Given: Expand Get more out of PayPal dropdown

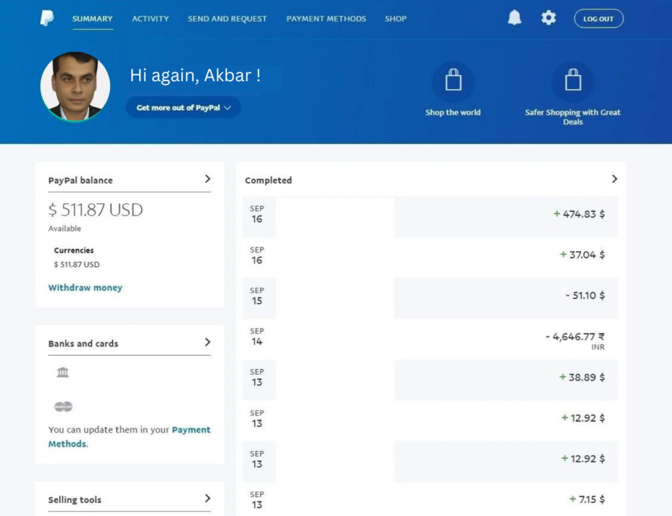Looking at the screenshot, I should point(184,108).
